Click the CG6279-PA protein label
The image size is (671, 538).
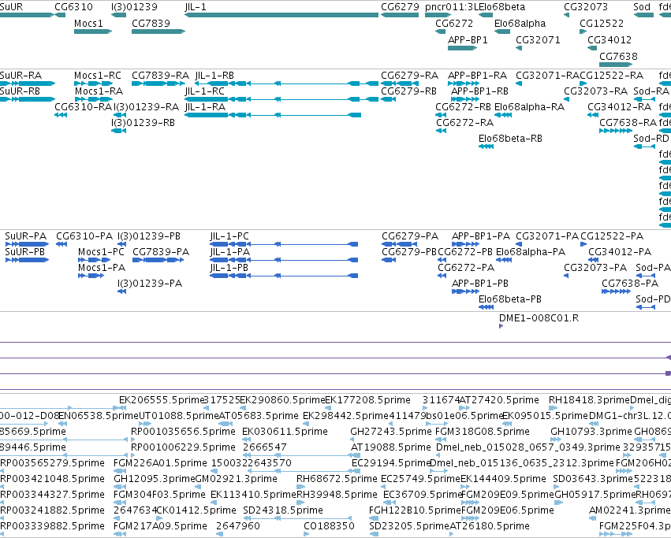[x=410, y=236]
